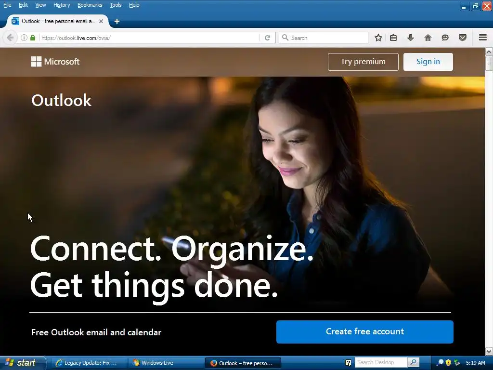Click the back arrow button in Firefox

click(10, 38)
